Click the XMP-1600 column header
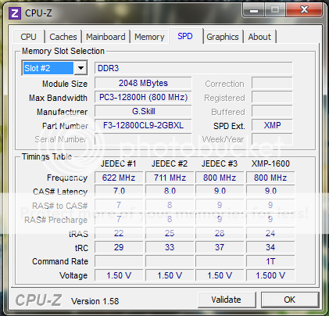 (270, 163)
